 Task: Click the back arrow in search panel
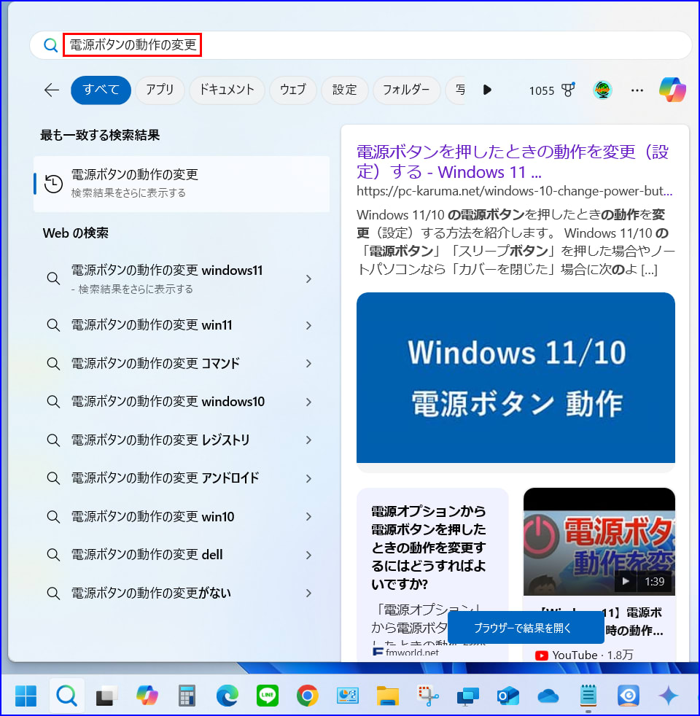(x=51, y=90)
